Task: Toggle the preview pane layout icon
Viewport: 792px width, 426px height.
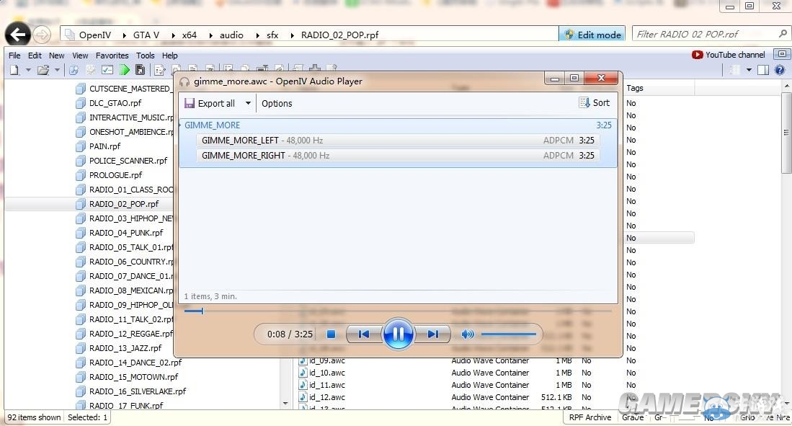Action: [x=763, y=70]
